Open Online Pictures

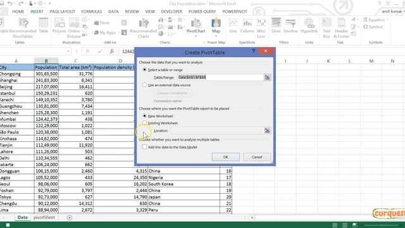(x=74, y=28)
